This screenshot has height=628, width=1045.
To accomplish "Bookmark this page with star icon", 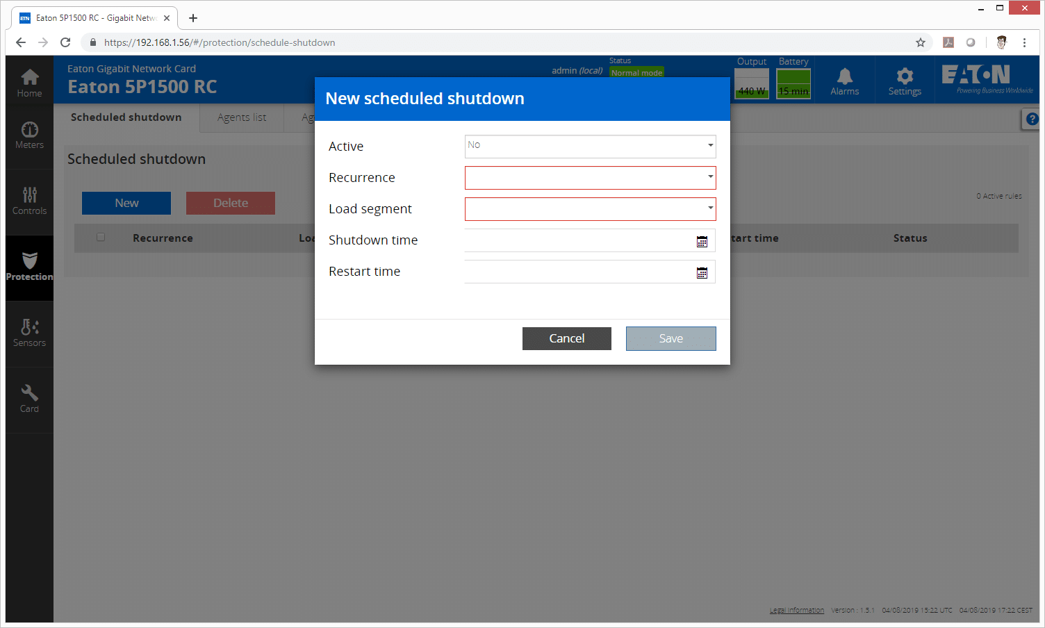I will [921, 42].
